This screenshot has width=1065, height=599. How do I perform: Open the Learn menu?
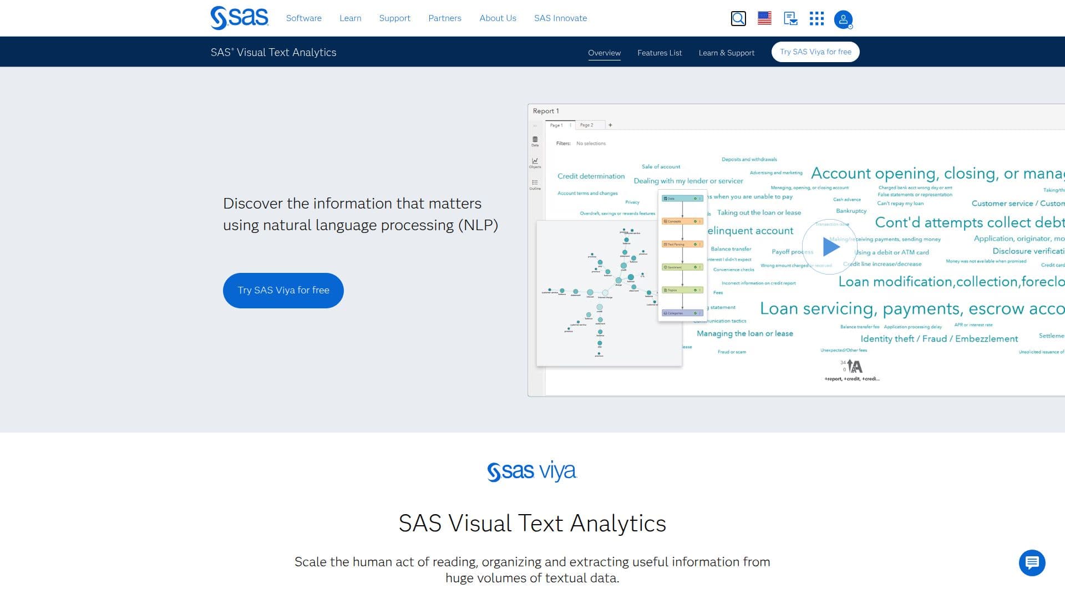click(x=350, y=18)
